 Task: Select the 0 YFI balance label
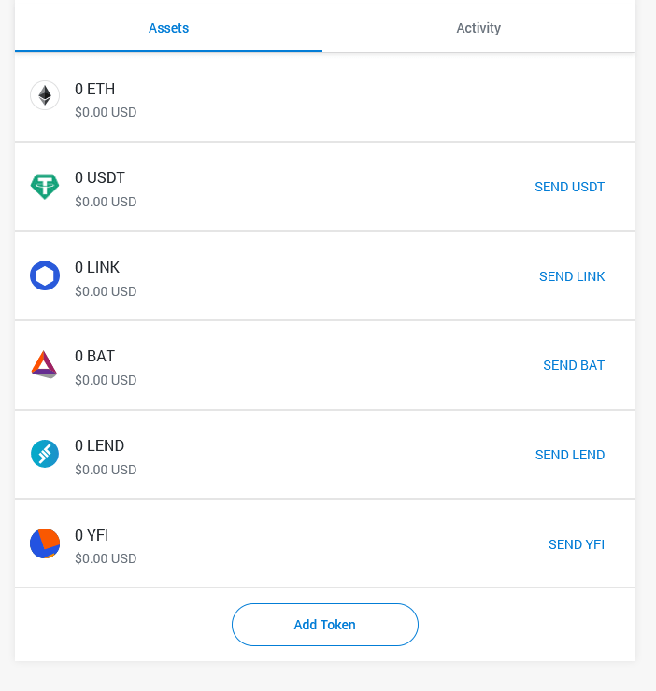(92, 535)
